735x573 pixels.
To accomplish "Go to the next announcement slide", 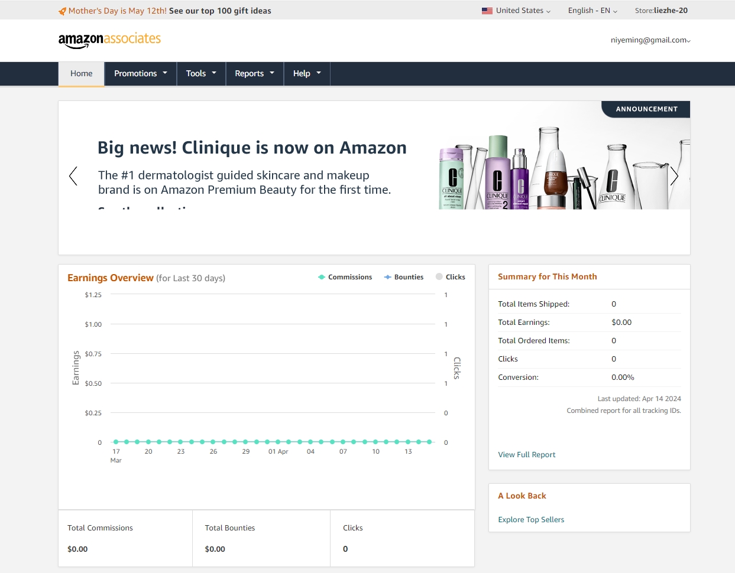I will point(674,176).
